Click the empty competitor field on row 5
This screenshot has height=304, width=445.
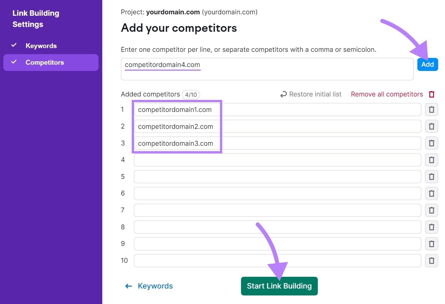[277, 177]
